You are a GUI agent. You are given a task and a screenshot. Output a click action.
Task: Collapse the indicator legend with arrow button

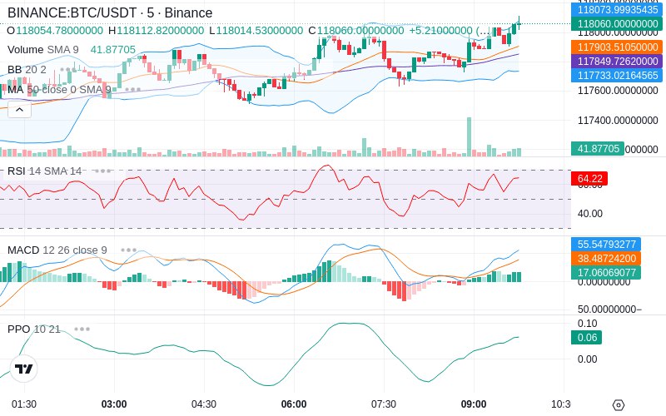(x=19, y=110)
